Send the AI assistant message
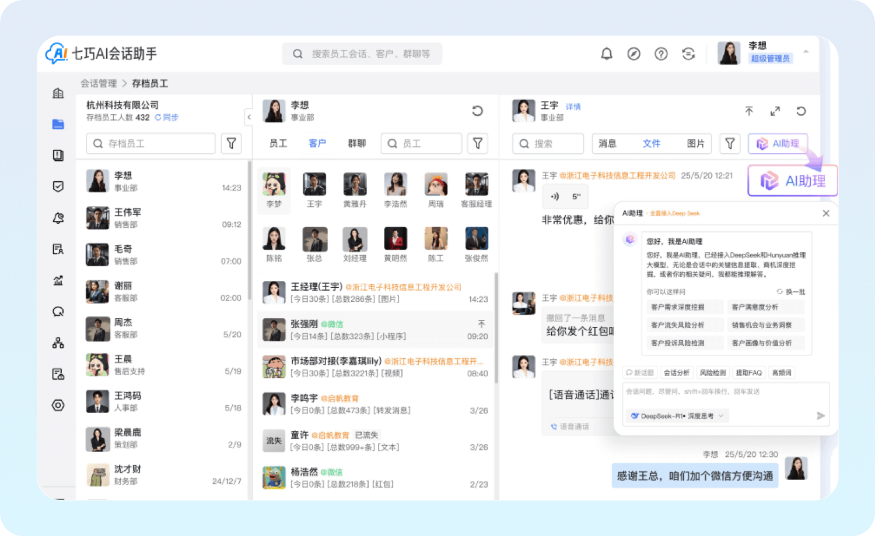 click(x=820, y=415)
